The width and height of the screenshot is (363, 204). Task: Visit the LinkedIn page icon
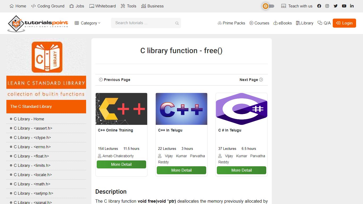point(352,6)
